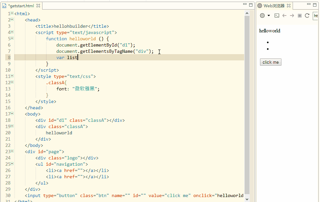Image resolution: width=320 pixels, height=202 pixels.
Task: Click the browser URL address field
Action: (x=315, y=16)
